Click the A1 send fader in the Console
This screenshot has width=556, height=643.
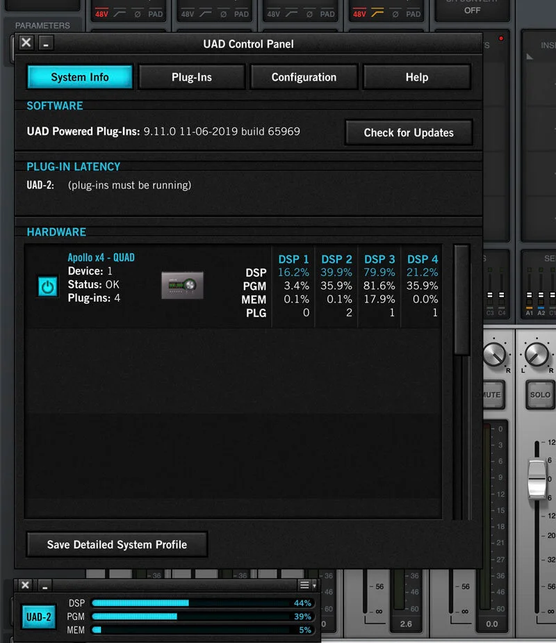coord(530,295)
